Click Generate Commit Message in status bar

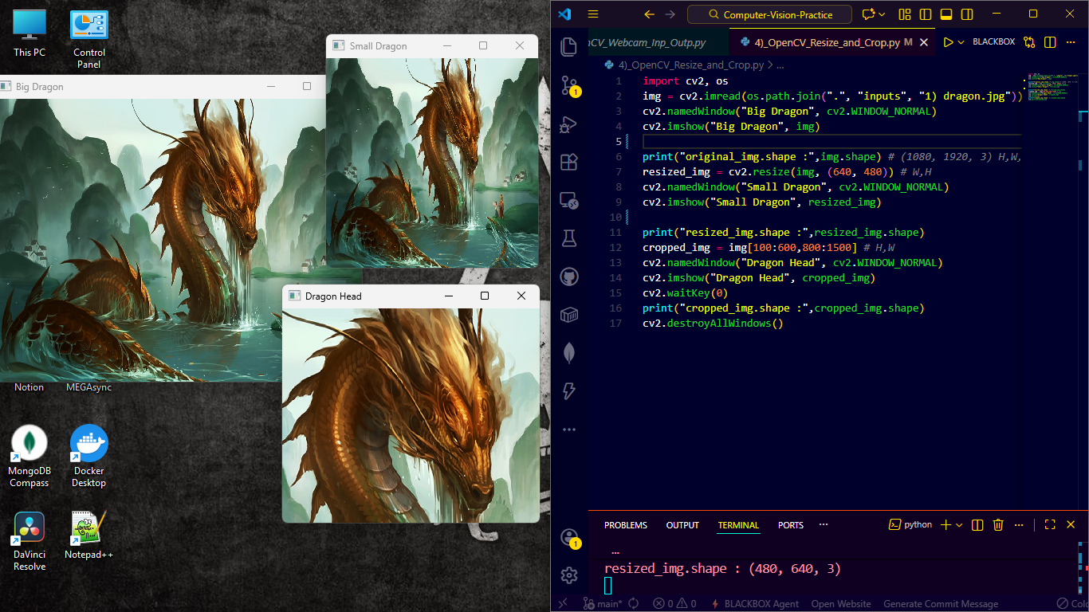pyautogui.click(x=941, y=604)
